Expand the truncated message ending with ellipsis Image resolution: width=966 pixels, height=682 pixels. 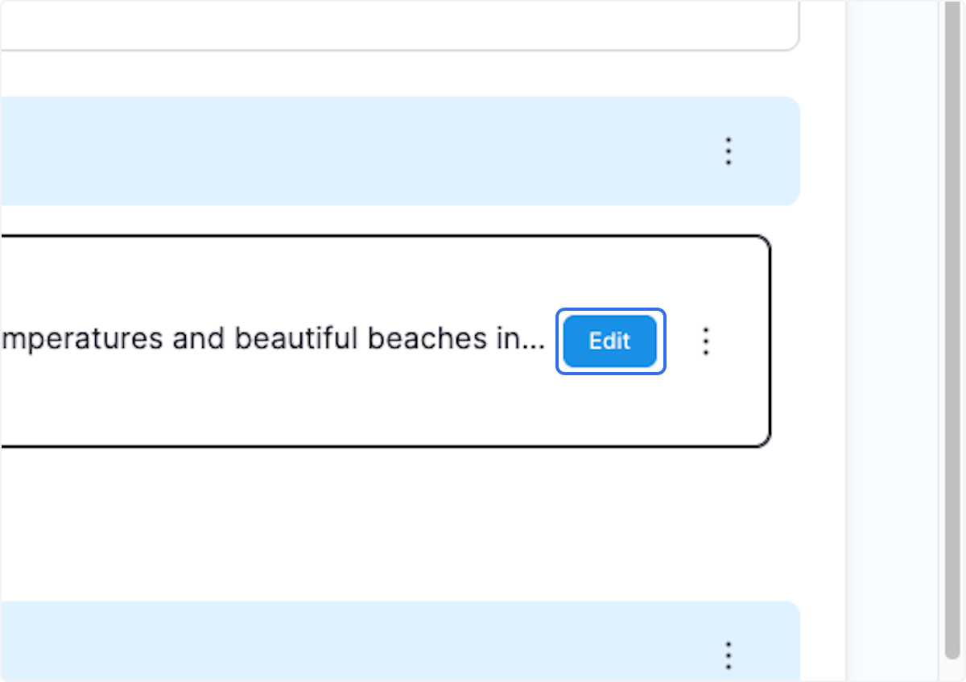click(x=322, y=339)
